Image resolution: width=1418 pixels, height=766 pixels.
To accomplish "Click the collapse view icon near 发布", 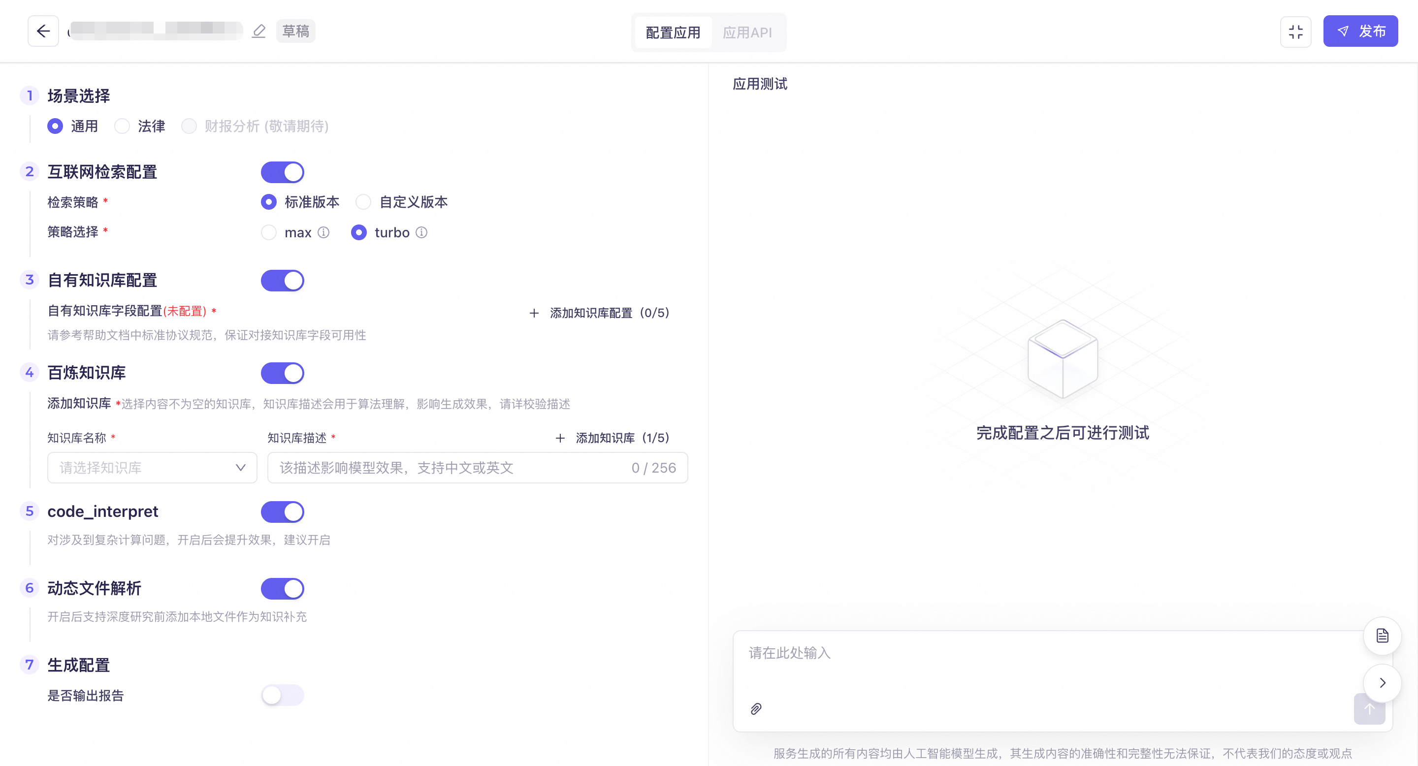I will [1296, 32].
